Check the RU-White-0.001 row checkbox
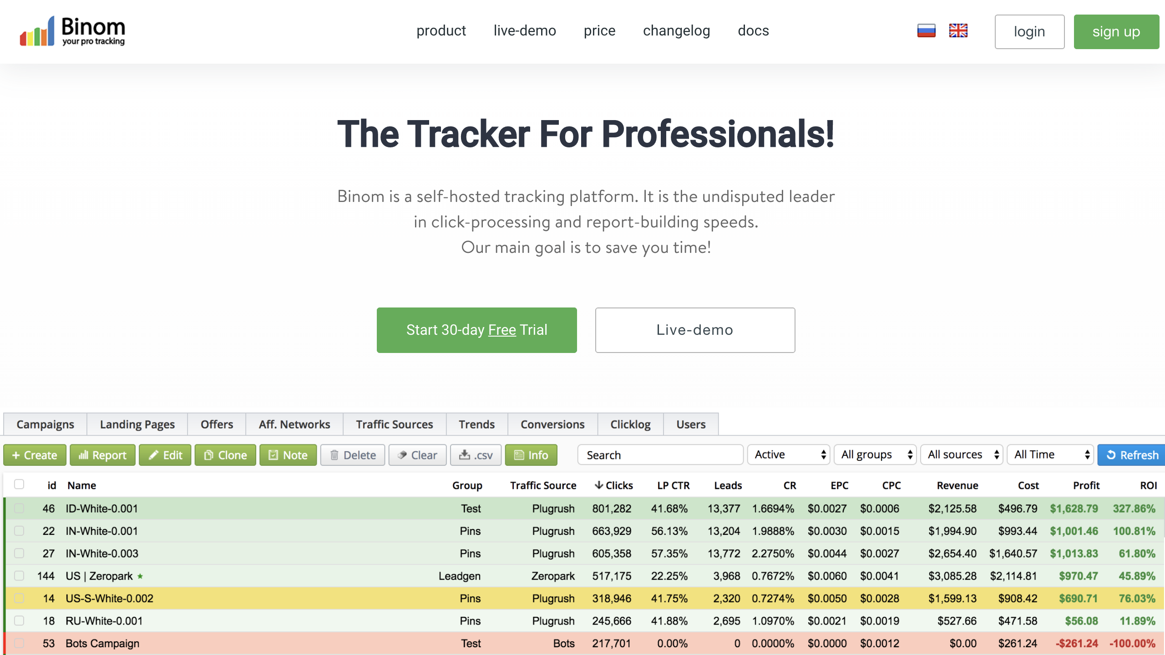Screen dimensions: 1165x655 19,620
